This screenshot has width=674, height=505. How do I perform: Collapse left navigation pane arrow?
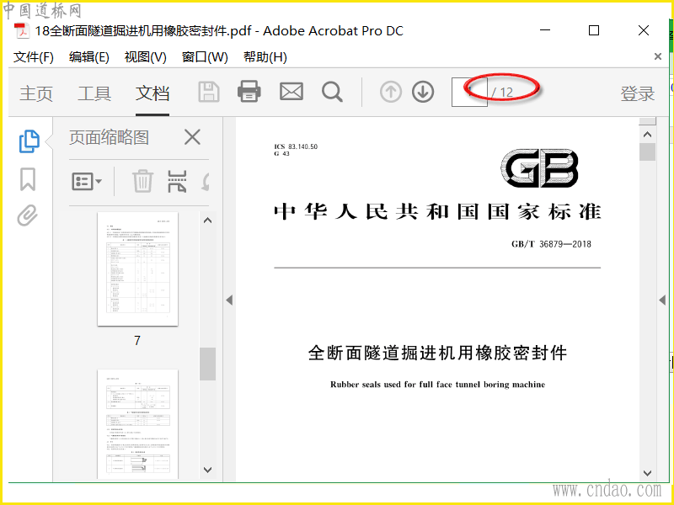229,300
